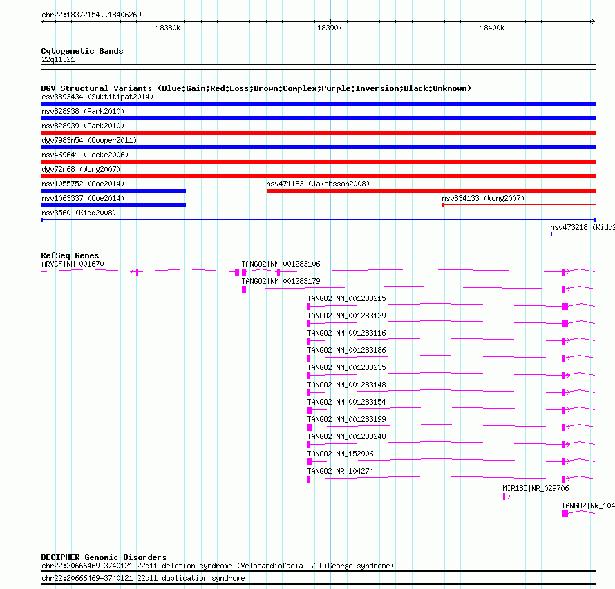Select the TANGO2|NM_152906 transcript label
Viewport: 615px width, 589px height.
[x=341, y=454]
